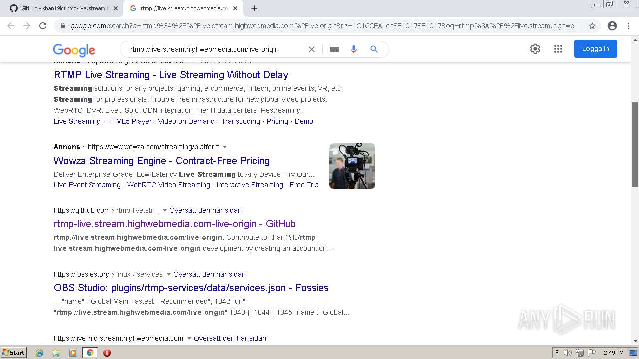Open the Live Streaming sitelink
This screenshot has height=359, width=639.
[x=77, y=121]
